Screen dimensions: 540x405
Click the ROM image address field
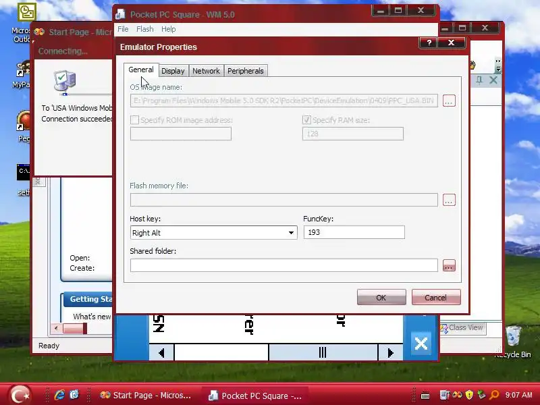pos(180,134)
